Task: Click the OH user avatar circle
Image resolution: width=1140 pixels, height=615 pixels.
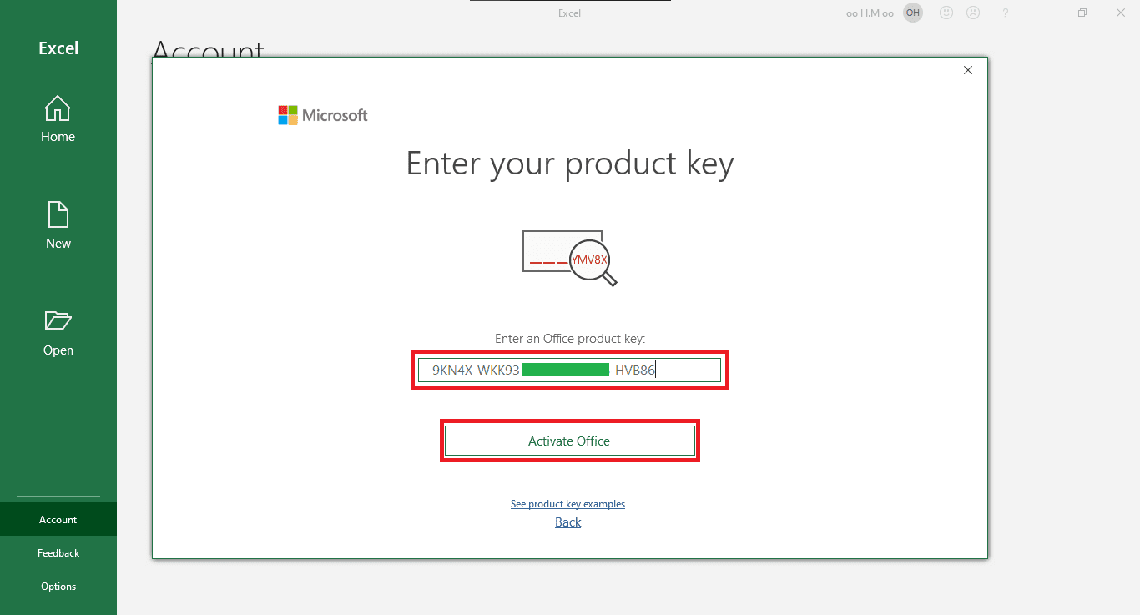Action: tap(913, 13)
